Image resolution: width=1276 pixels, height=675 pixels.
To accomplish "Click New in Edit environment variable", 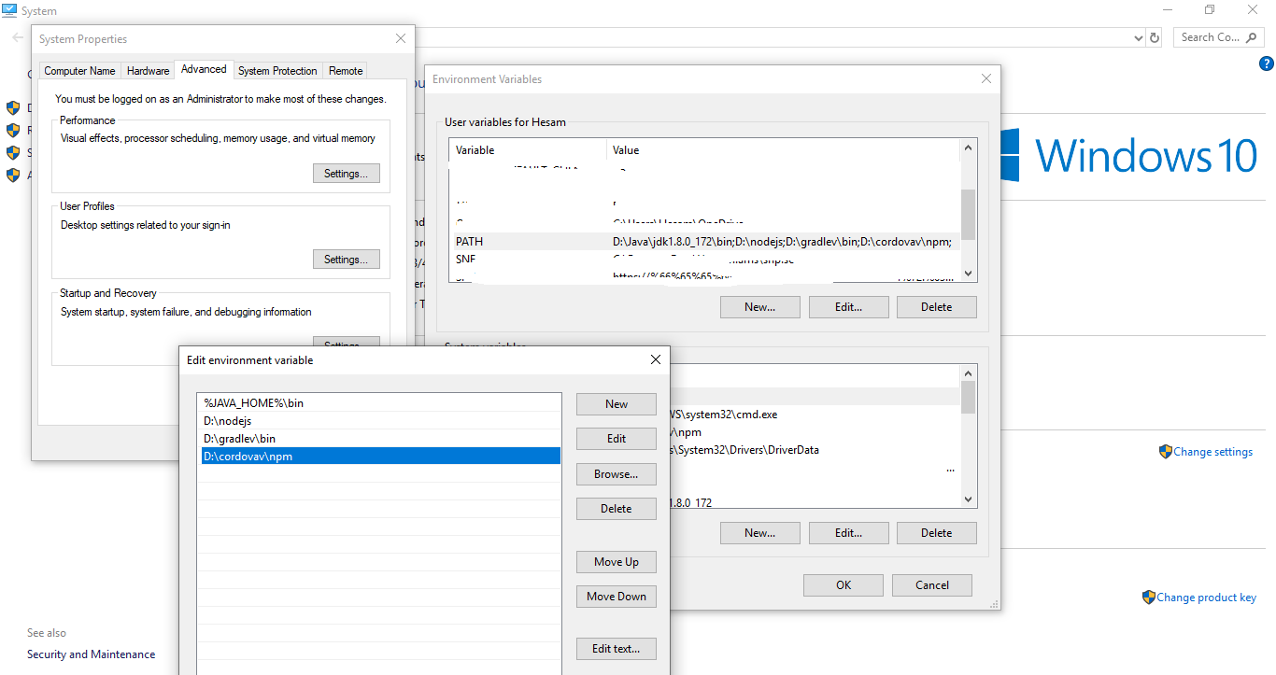I will point(617,403).
